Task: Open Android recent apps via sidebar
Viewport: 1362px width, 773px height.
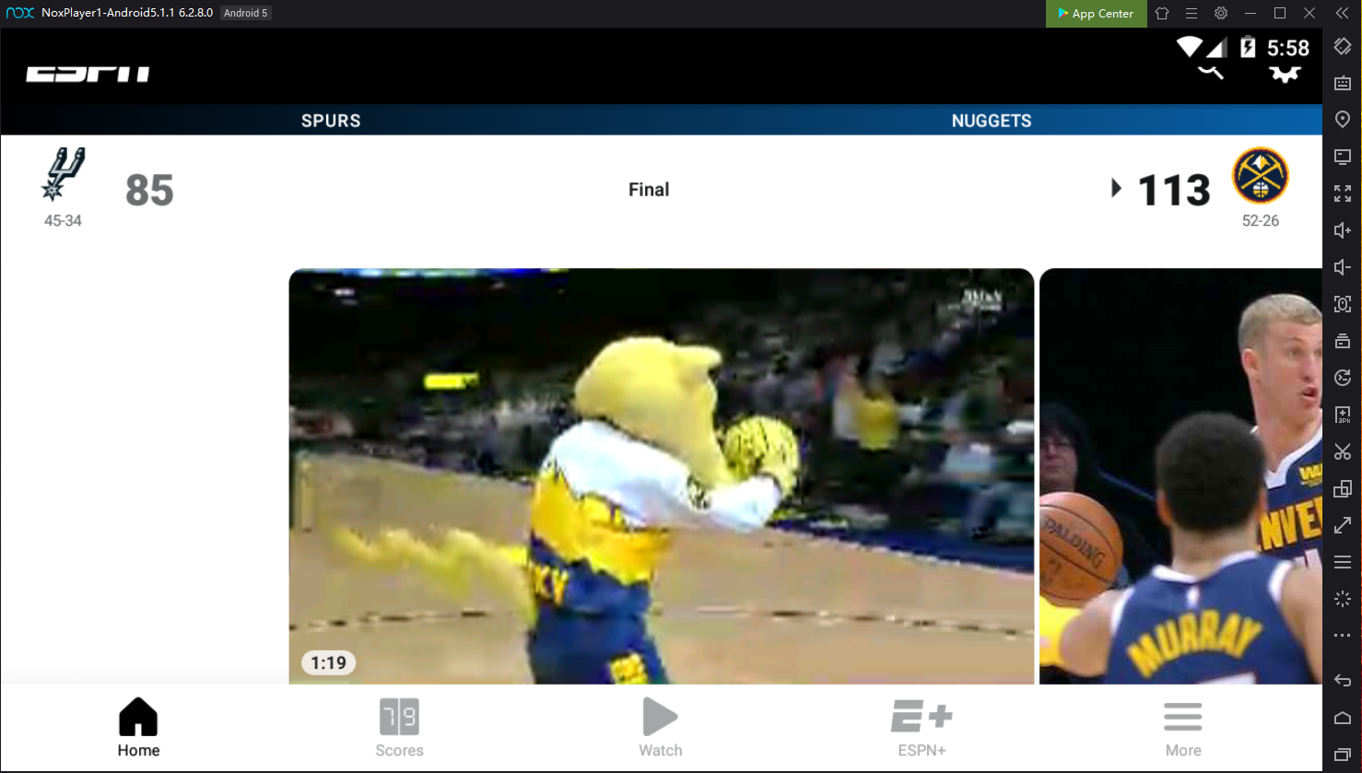Action: pyautogui.click(x=1343, y=755)
